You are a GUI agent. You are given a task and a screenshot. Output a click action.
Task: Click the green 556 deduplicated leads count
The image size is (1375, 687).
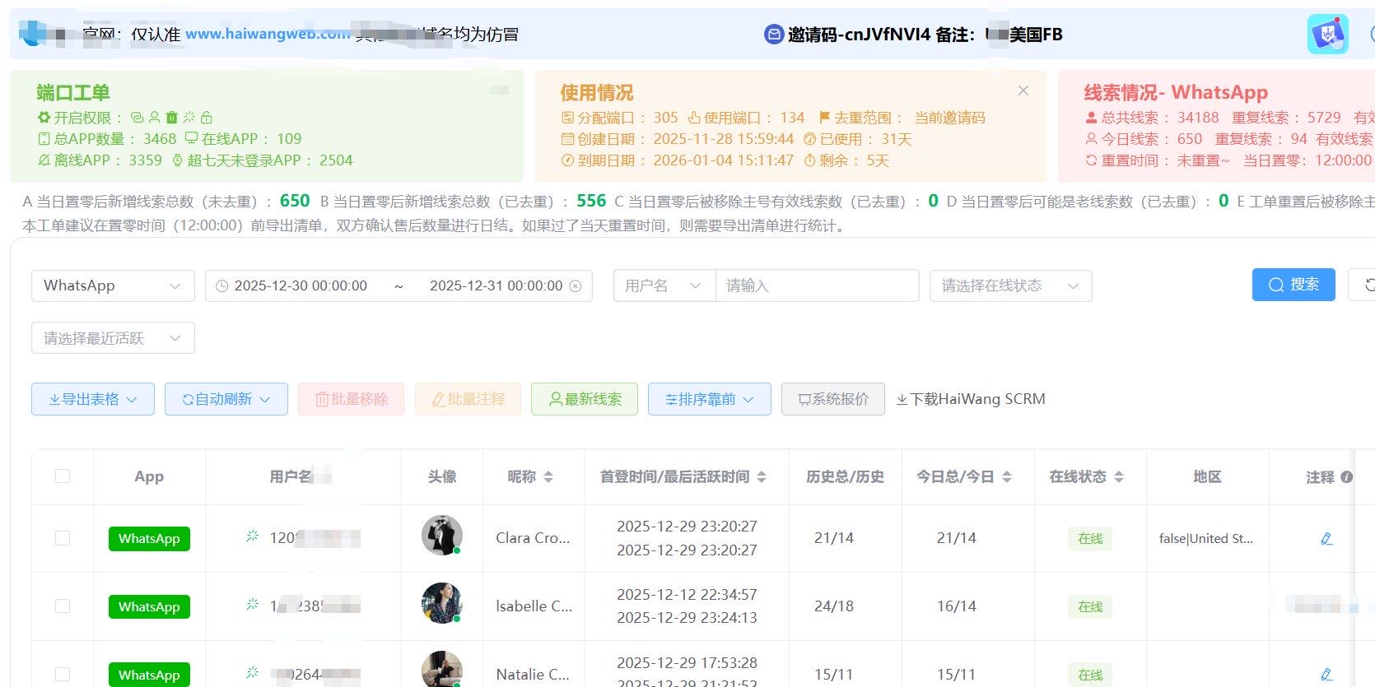pyautogui.click(x=591, y=201)
